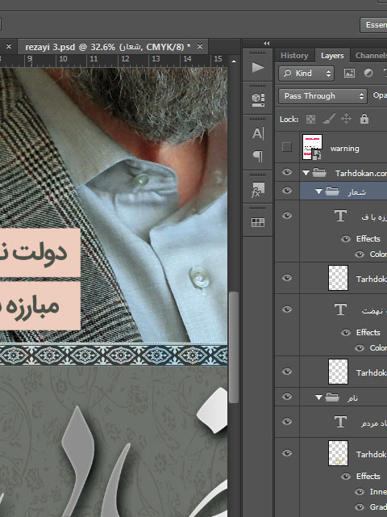Collapse the نام layer group

click(x=318, y=397)
